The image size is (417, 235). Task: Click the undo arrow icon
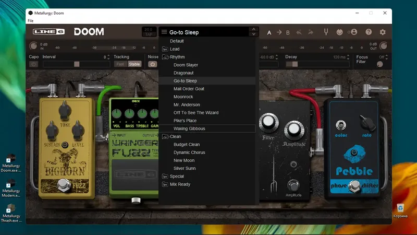299,32
